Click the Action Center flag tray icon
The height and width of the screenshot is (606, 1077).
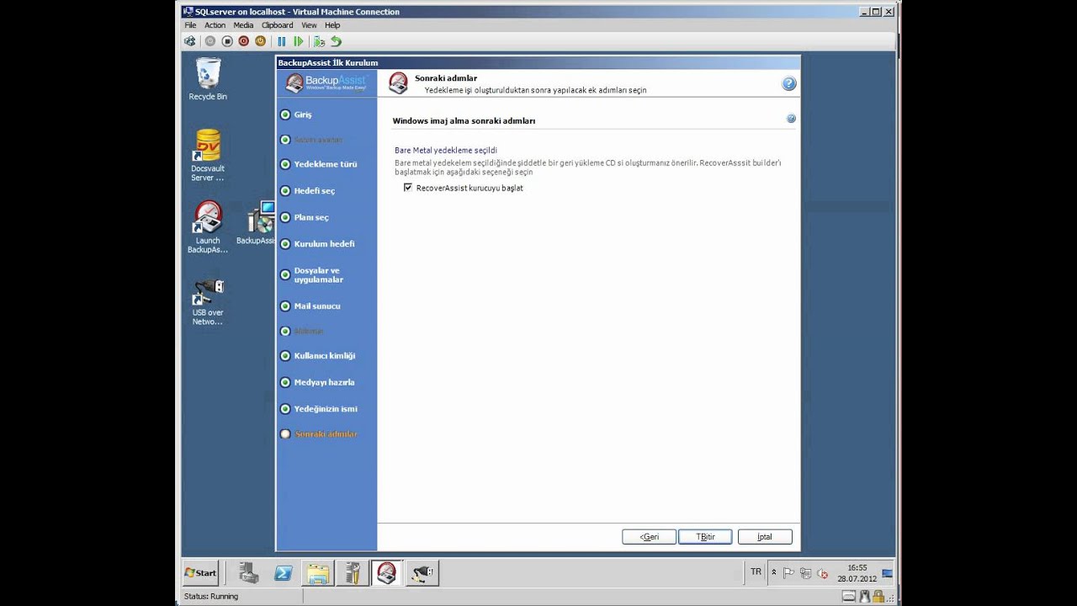coord(789,573)
